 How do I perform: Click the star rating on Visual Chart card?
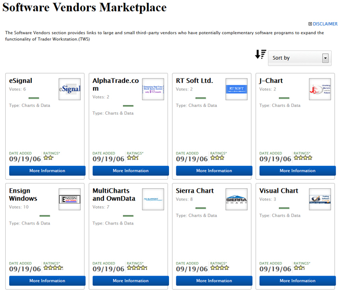(x=299, y=268)
